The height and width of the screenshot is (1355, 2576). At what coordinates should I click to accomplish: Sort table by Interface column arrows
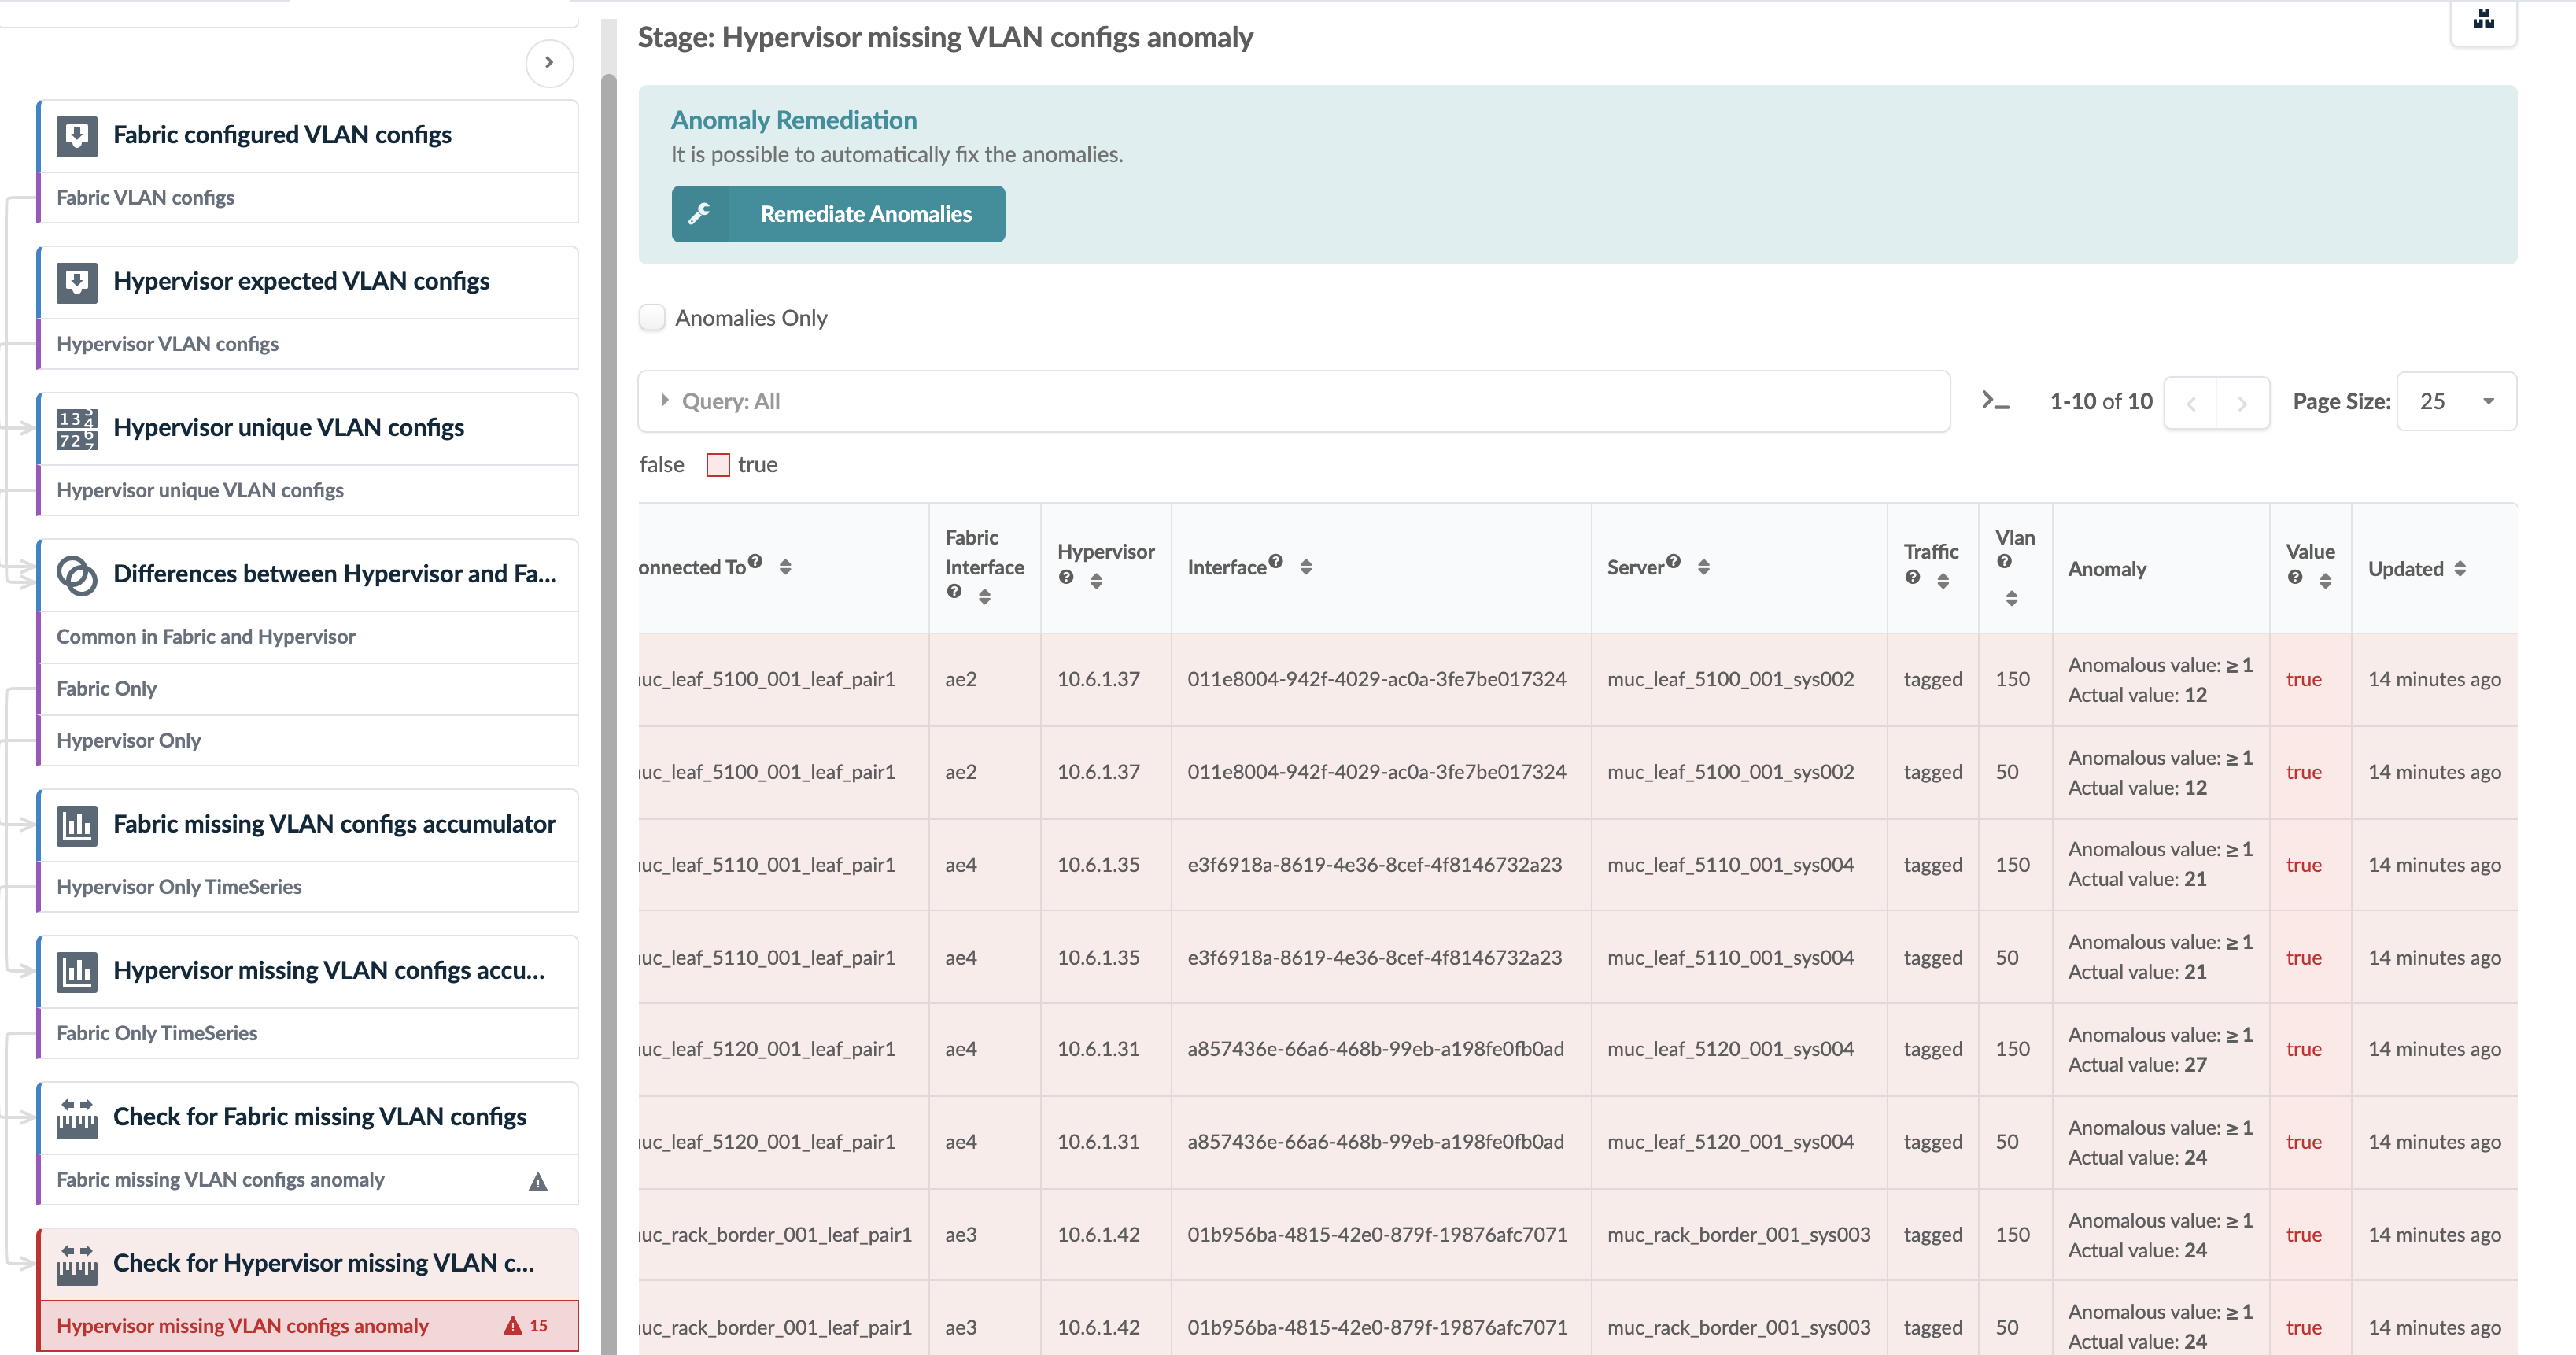click(x=1305, y=567)
